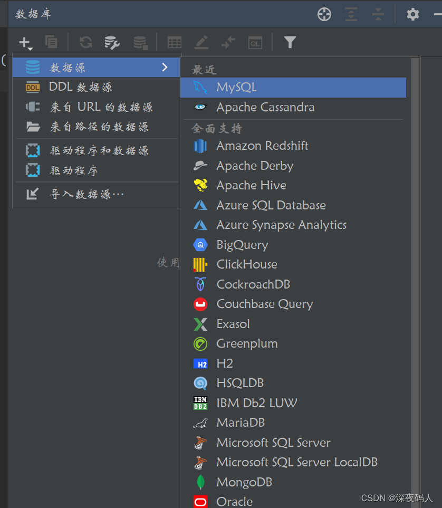This screenshot has width=442, height=508.
Task: Choose 来自路径的数据源 option
Action: point(96,127)
